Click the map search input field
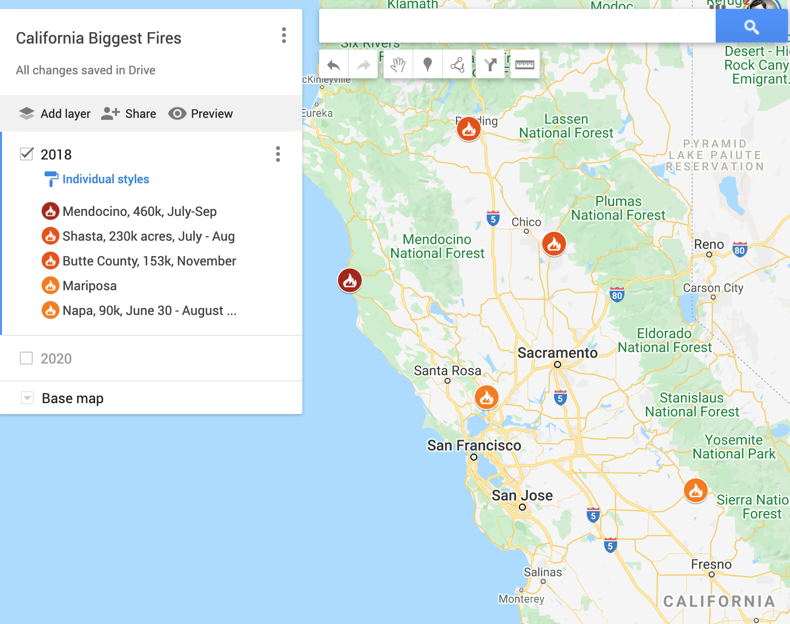This screenshot has height=624, width=790. (x=517, y=26)
